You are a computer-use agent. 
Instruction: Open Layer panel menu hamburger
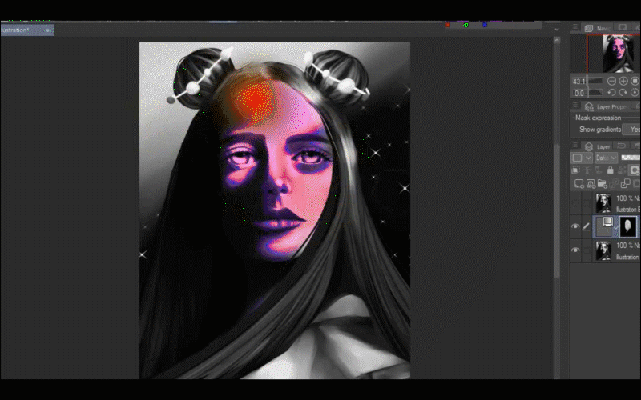[575, 146]
